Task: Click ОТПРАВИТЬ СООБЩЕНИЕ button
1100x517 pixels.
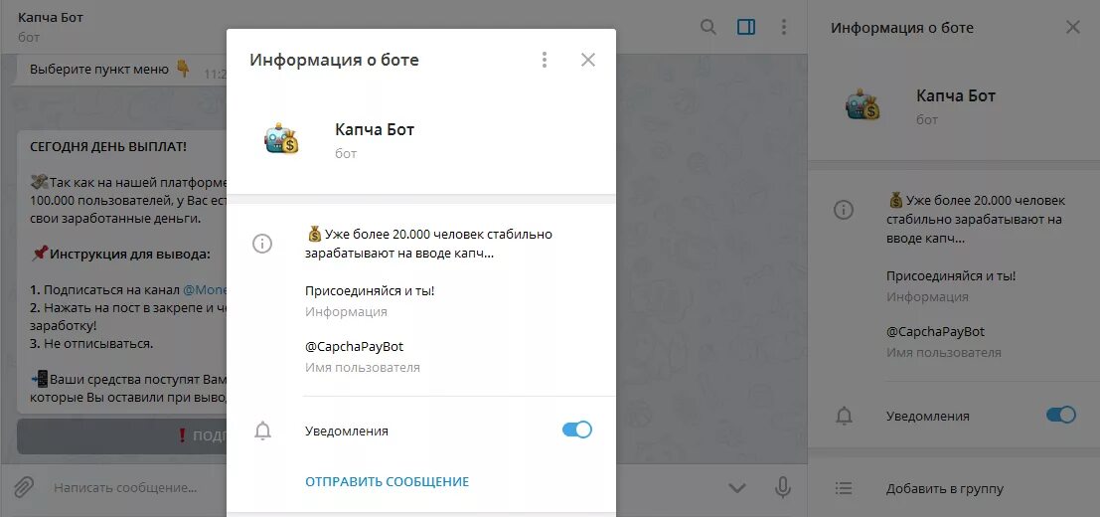Action: click(x=387, y=482)
